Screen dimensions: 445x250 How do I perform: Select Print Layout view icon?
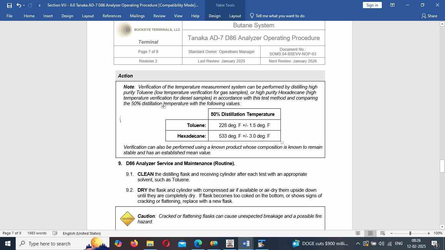(x=370, y=233)
